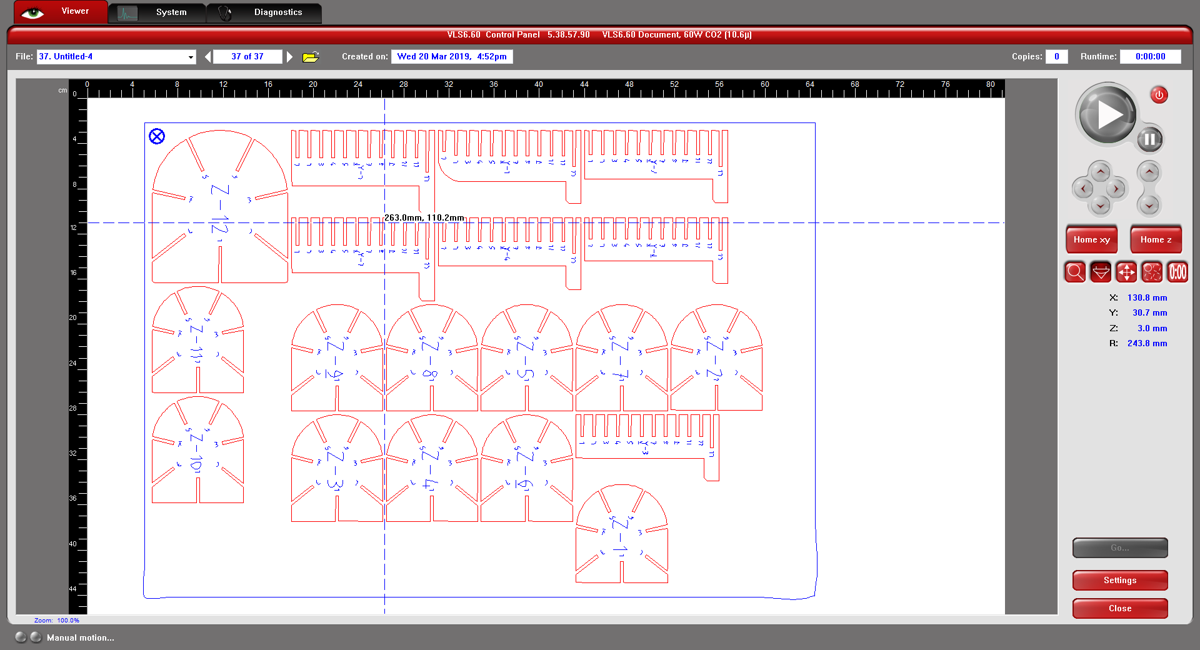
Task: Click the 263.0mm, 110.2mm cursor readout
Action: pos(424,217)
